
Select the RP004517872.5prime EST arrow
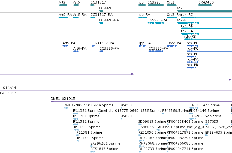168,135
